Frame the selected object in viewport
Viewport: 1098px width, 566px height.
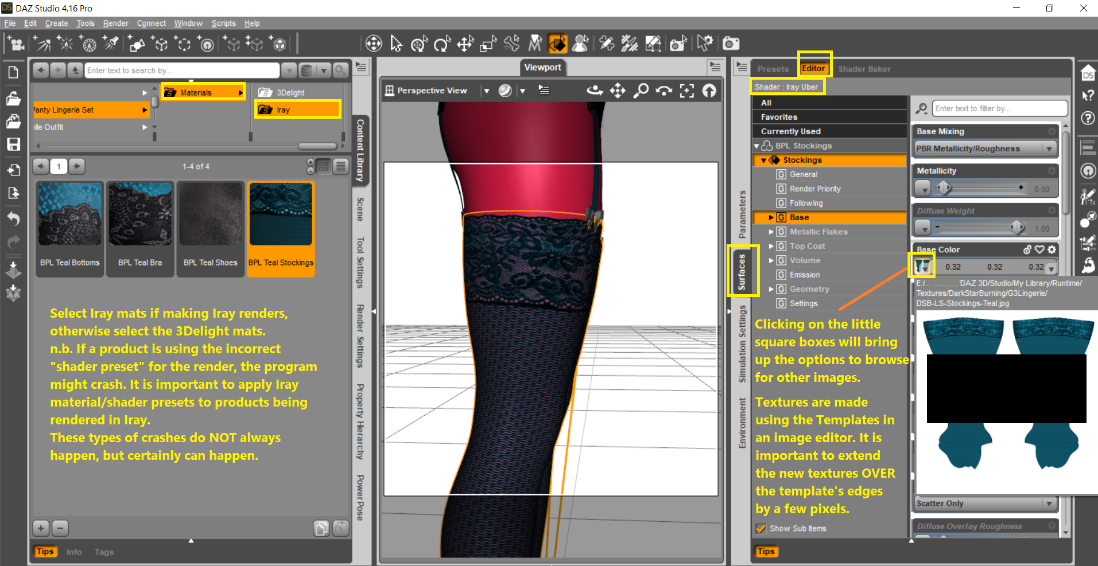click(x=686, y=91)
